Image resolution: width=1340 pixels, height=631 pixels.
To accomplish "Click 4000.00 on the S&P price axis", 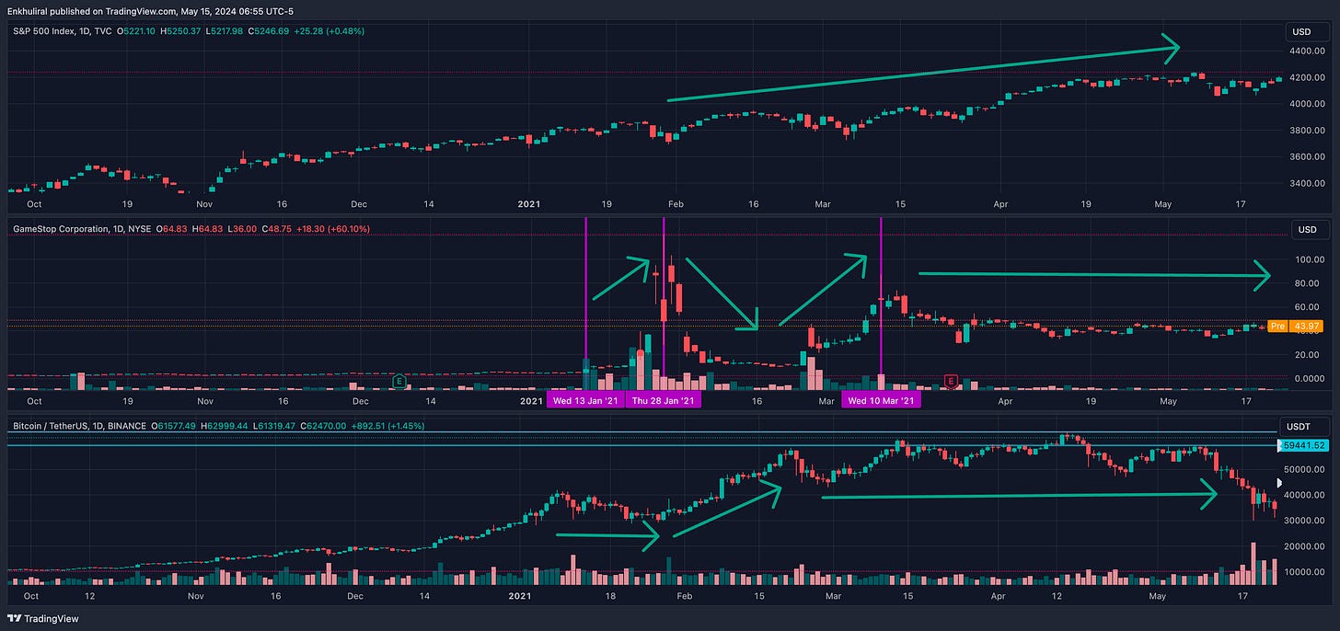I will [x=1307, y=104].
